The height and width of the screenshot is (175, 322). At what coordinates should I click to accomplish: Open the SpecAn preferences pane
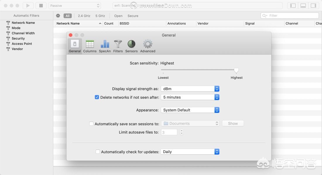[x=105, y=46]
